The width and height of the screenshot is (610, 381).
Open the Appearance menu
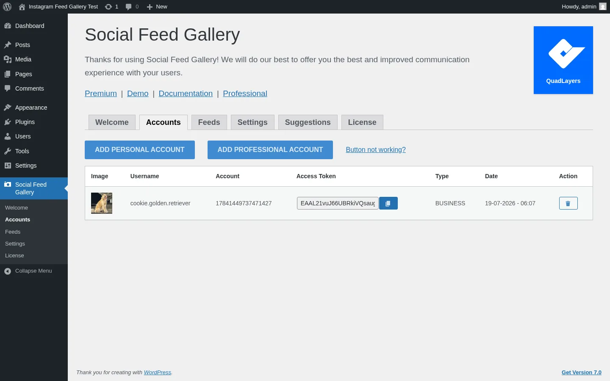[x=34, y=108]
